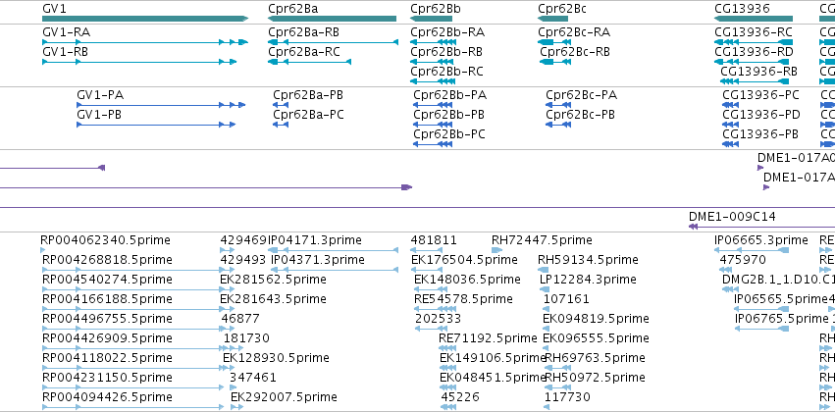Select EST LP12284.3prime
The width and height of the screenshot is (835, 412).
click(x=588, y=280)
